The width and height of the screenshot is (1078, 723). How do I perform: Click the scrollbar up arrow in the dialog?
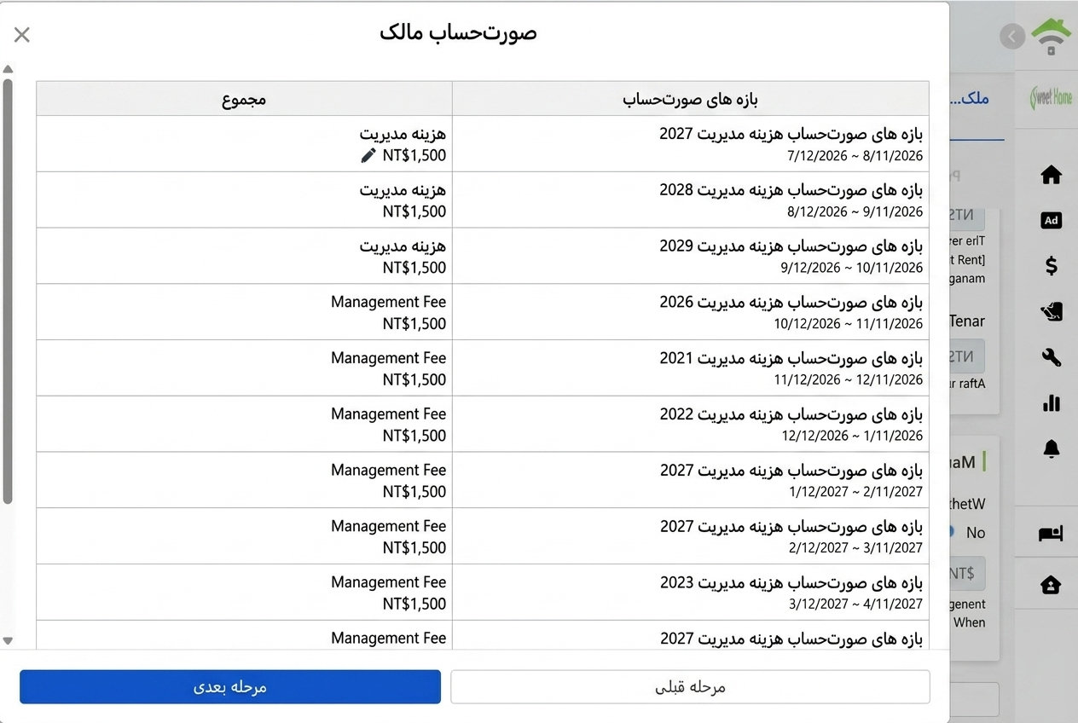coord(8,70)
